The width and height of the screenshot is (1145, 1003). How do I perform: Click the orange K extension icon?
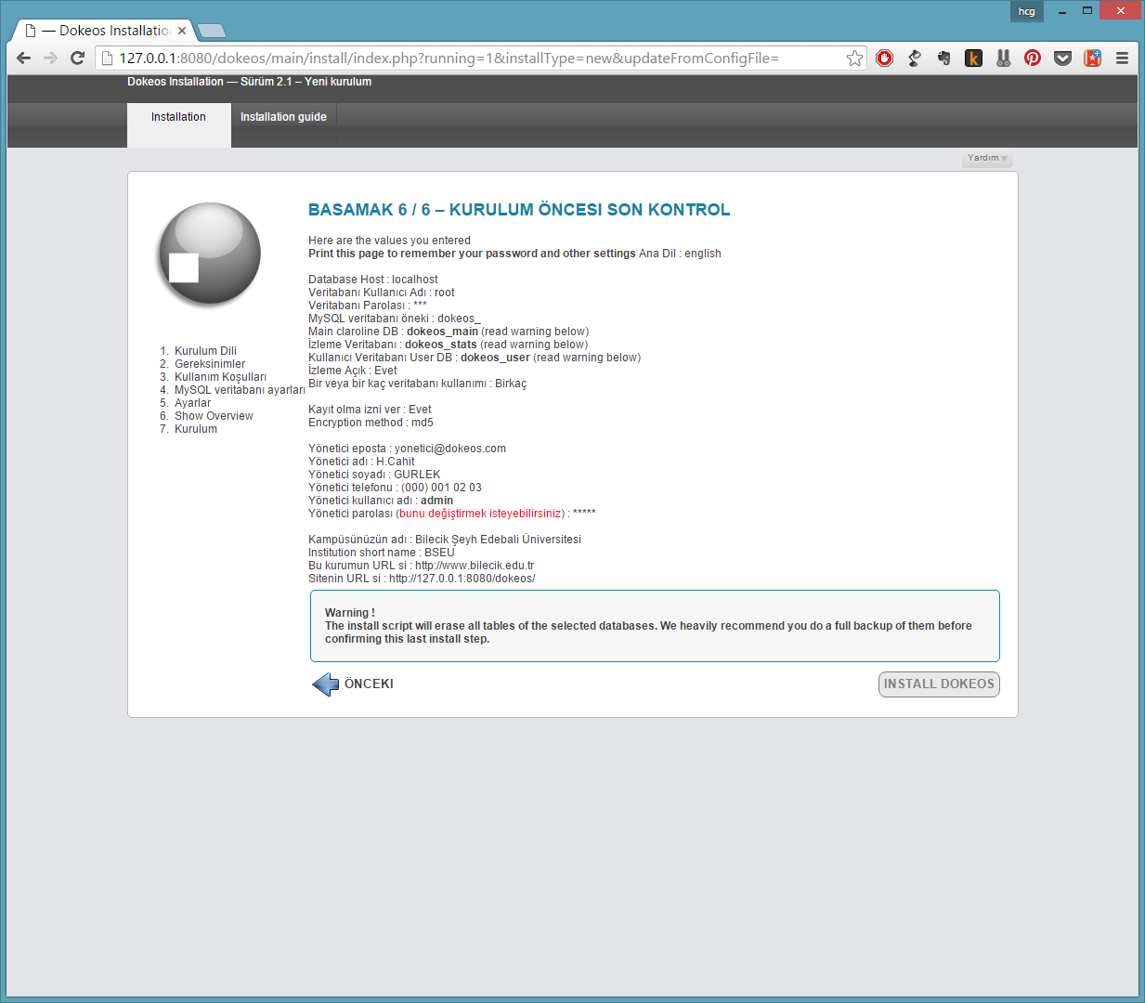(x=973, y=59)
